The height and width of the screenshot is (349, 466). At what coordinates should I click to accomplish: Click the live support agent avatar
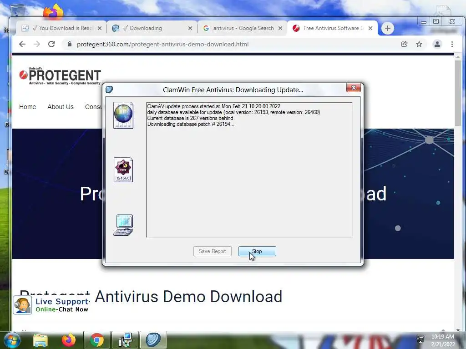pos(22,305)
